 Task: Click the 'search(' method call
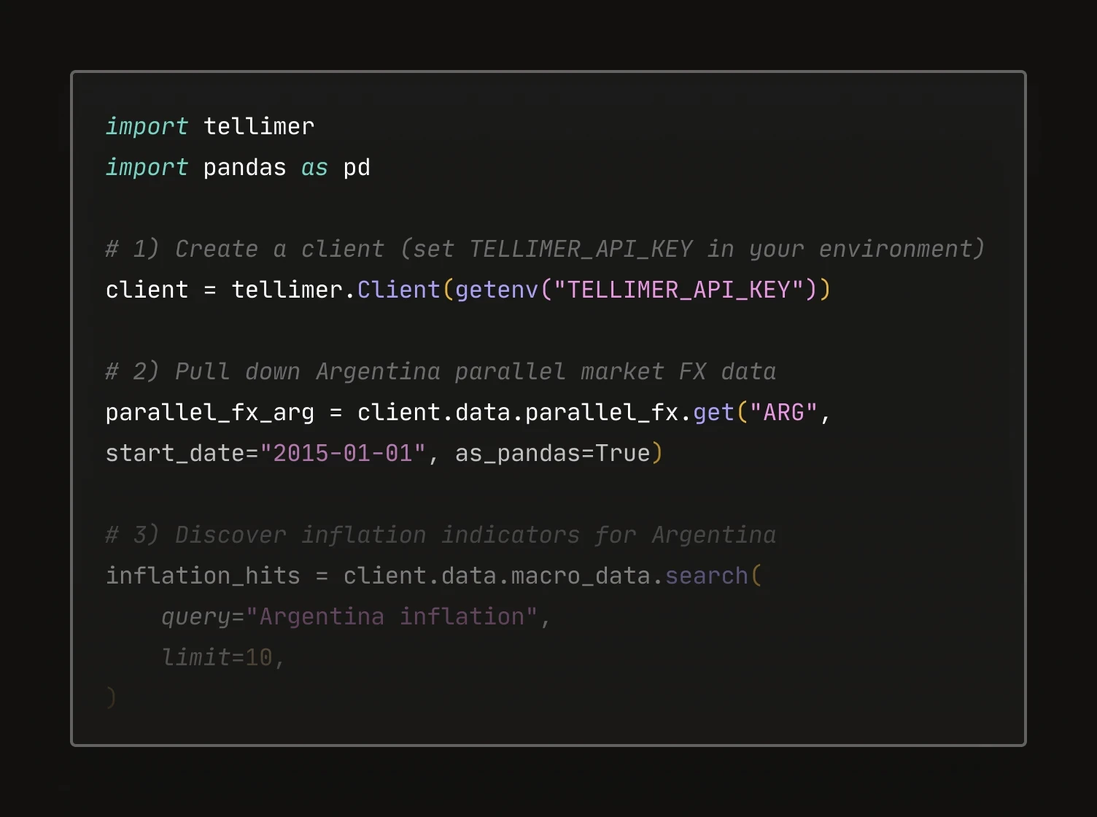point(713,576)
